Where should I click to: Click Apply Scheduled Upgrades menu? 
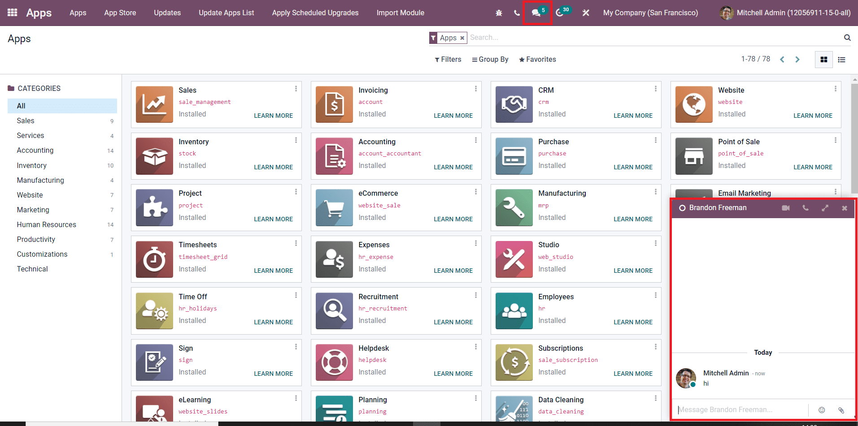pos(315,13)
